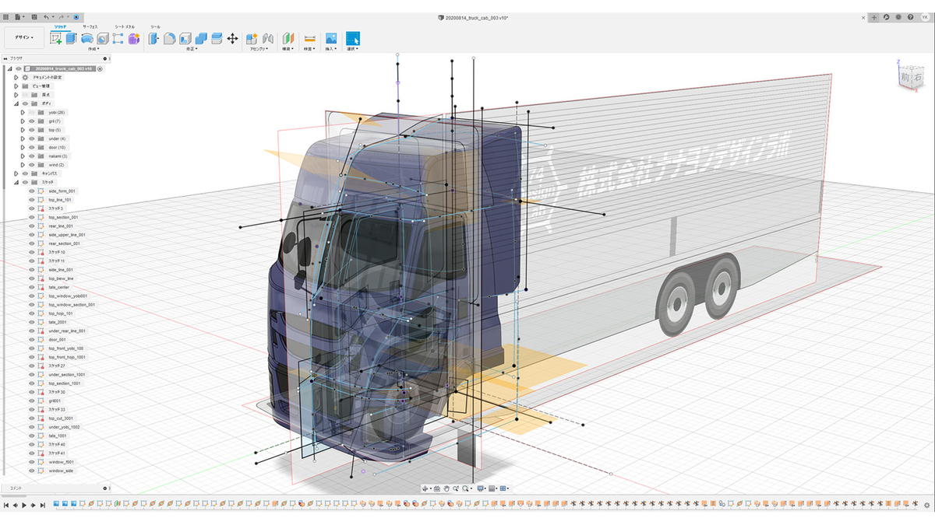
Task: Select the Create Sketch tool
Action: pos(56,38)
